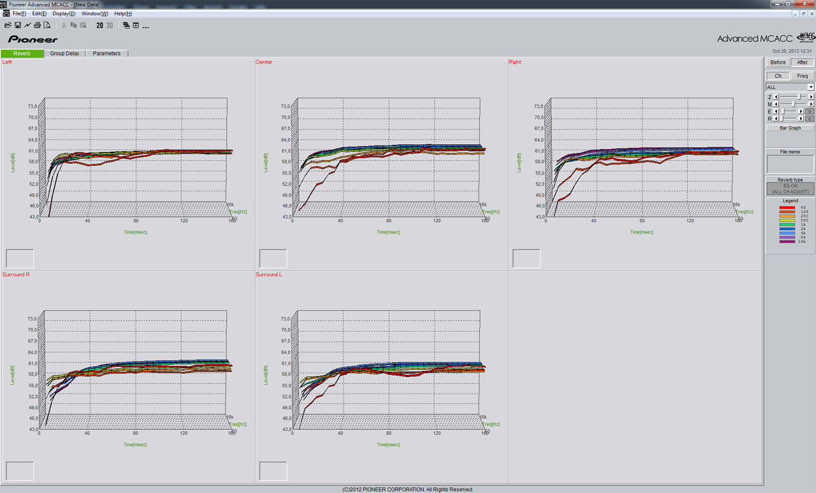Image resolution: width=816 pixels, height=493 pixels.
Task: Tile windows using the grid icon
Action: [136, 26]
